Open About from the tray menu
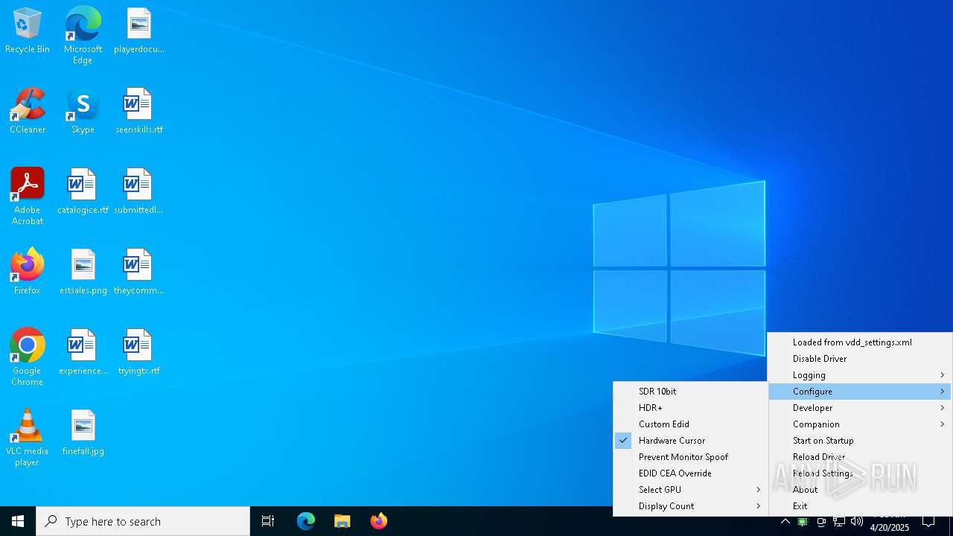953x536 pixels. [x=860, y=490]
